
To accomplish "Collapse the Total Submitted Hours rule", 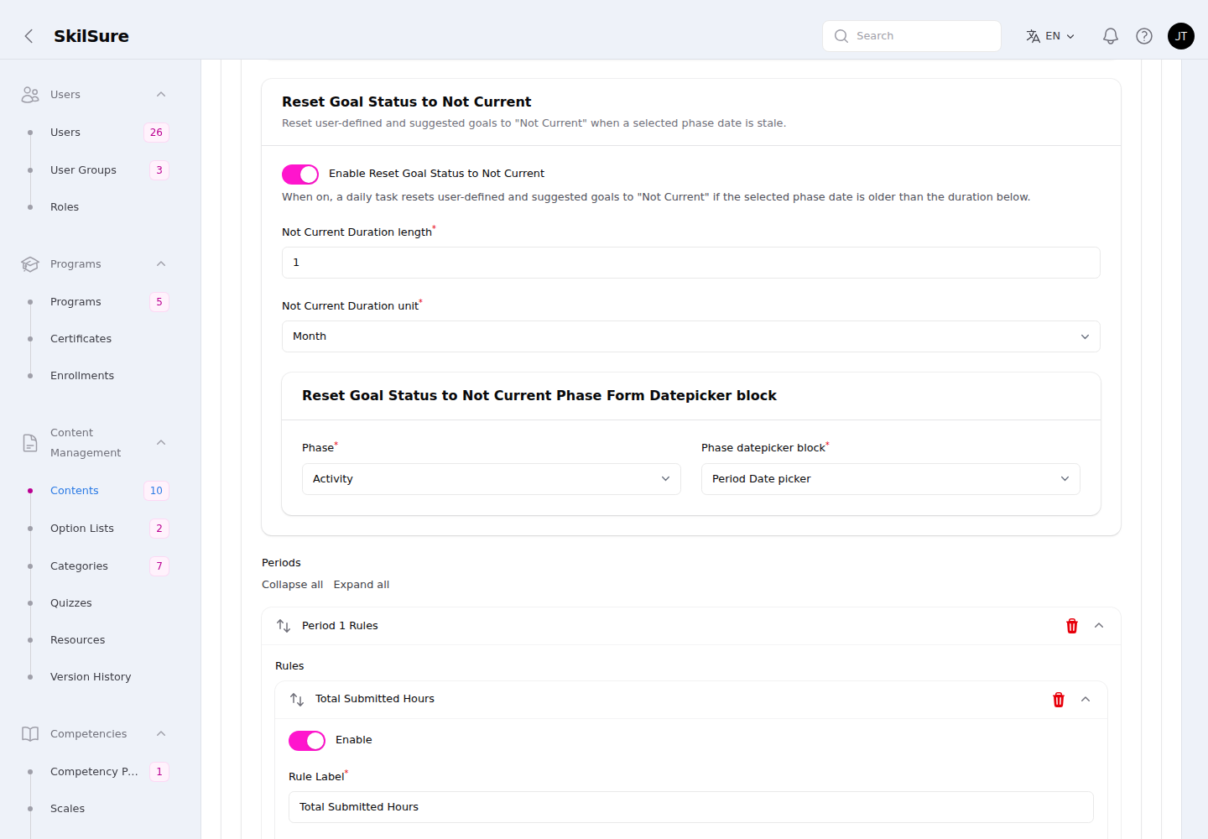I will click(1086, 700).
